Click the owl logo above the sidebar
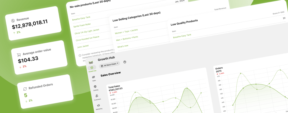The width and height of the screenshot is (288, 113). pyautogui.click(x=91, y=62)
